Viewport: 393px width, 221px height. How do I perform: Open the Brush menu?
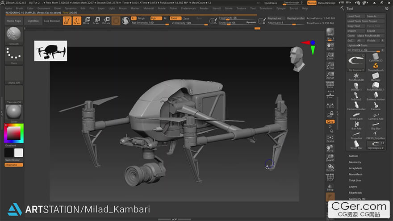pos(19,8)
